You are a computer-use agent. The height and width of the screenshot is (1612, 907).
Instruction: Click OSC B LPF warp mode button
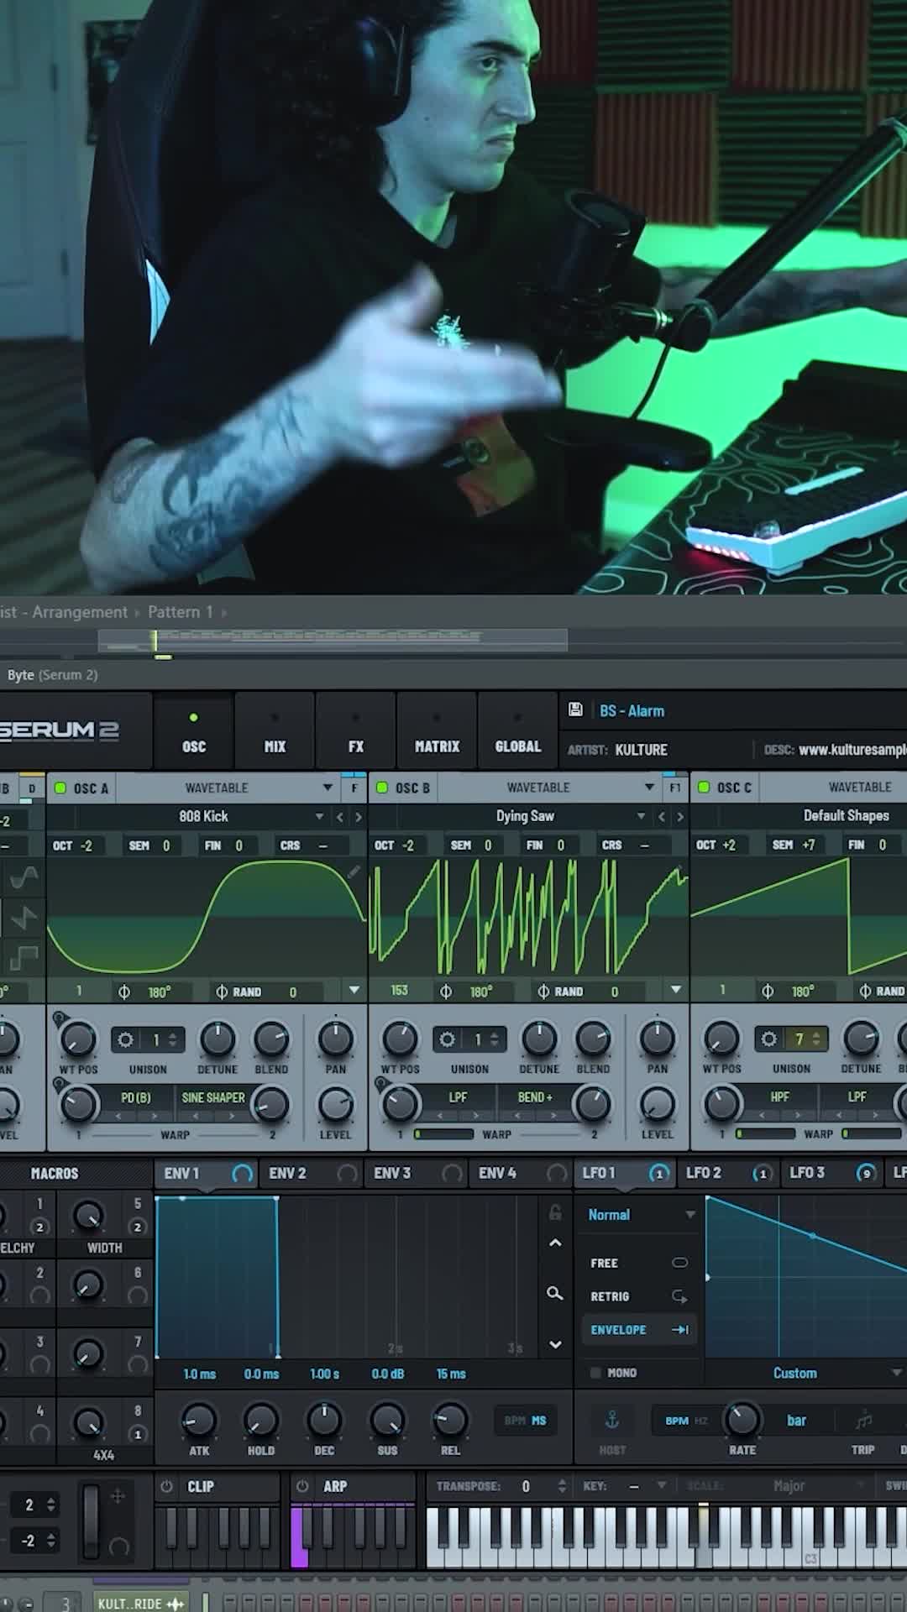tap(458, 1097)
